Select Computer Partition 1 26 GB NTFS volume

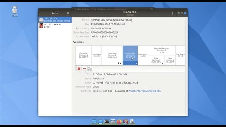point(83,55)
